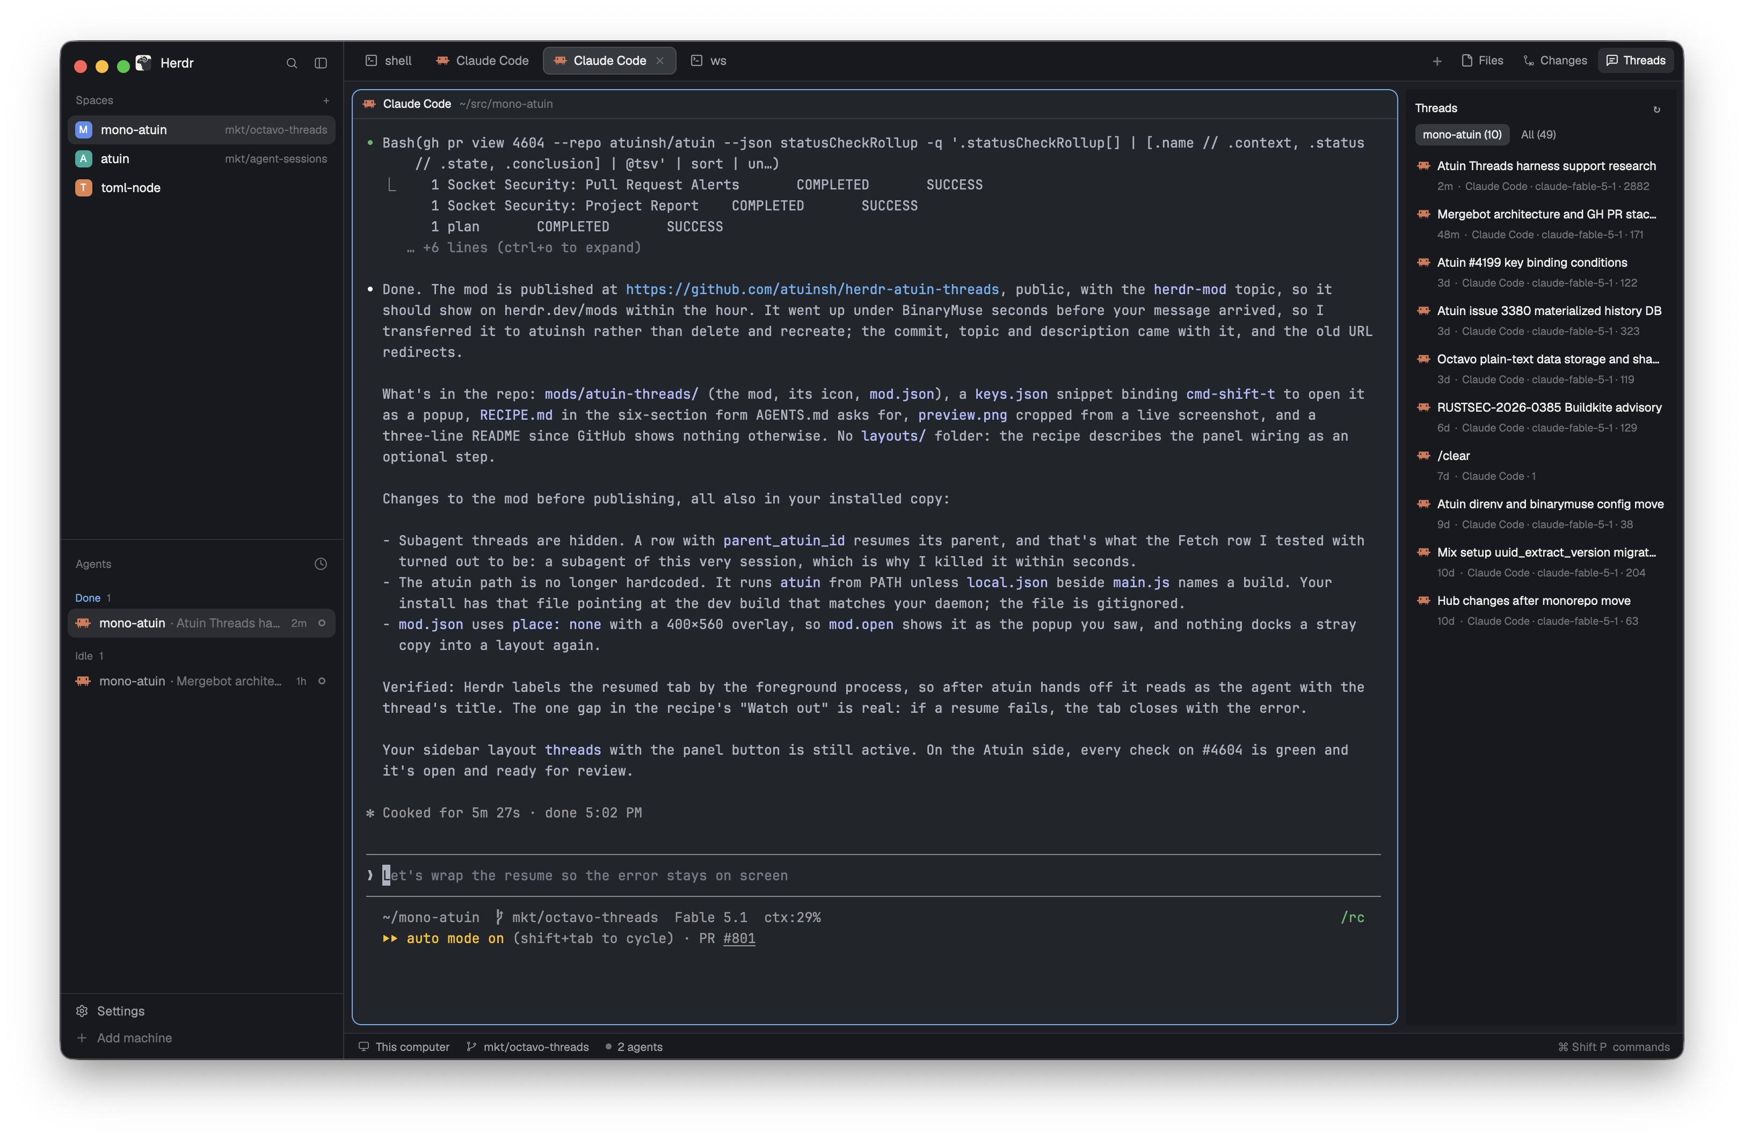Open PR #801 link
This screenshot has height=1139, width=1744.
(x=739, y=938)
